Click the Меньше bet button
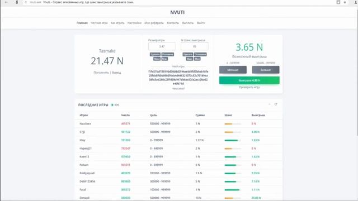This screenshot has width=358, height=201. click(x=233, y=70)
